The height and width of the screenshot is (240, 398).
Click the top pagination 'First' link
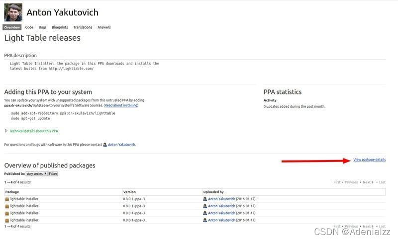(x=337, y=182)
